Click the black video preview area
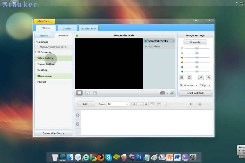This screenshot has height=163, width=245. 109,64
